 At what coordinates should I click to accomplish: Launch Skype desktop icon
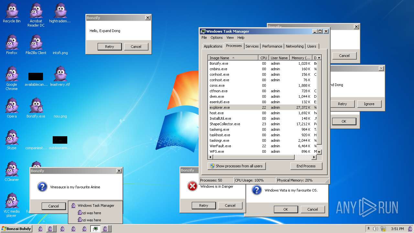point(12,140)
